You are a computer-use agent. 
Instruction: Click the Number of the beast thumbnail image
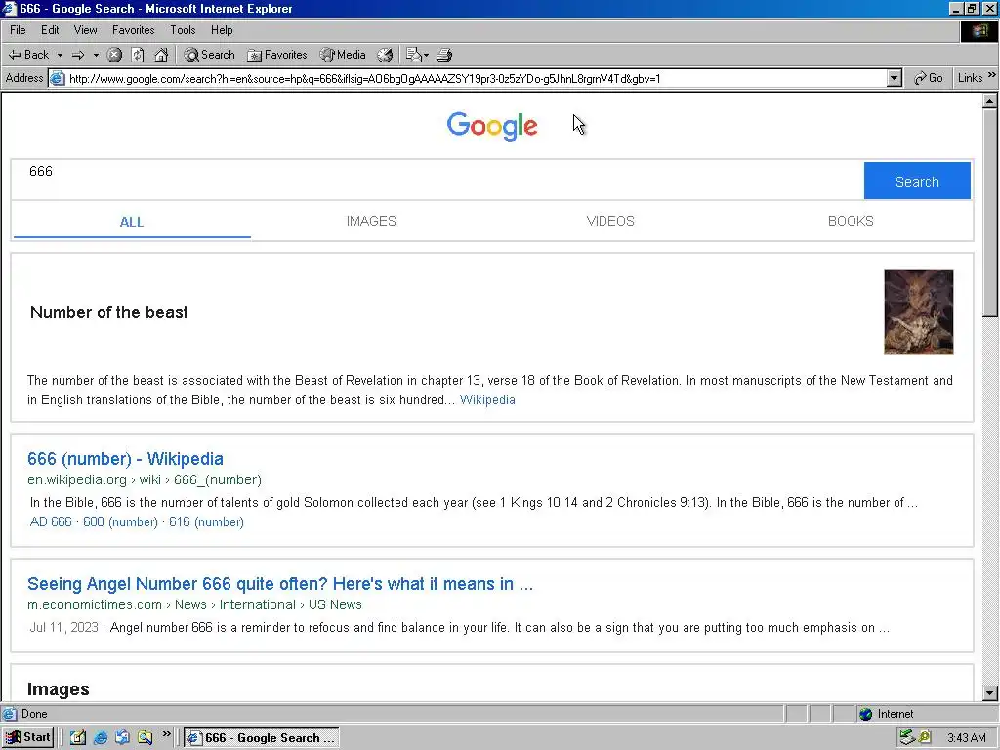click(918, 312)
